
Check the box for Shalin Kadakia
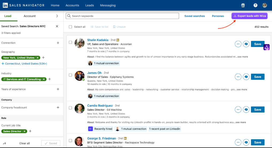tap(70, 42)
